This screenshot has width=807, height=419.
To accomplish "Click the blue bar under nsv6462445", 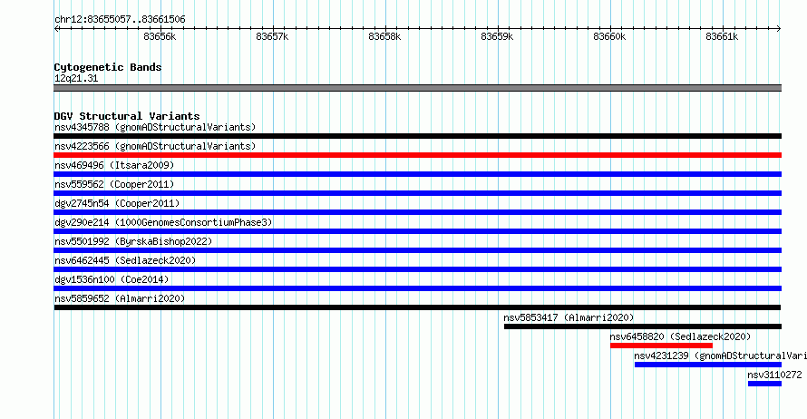I will click(x=417, y=269).
